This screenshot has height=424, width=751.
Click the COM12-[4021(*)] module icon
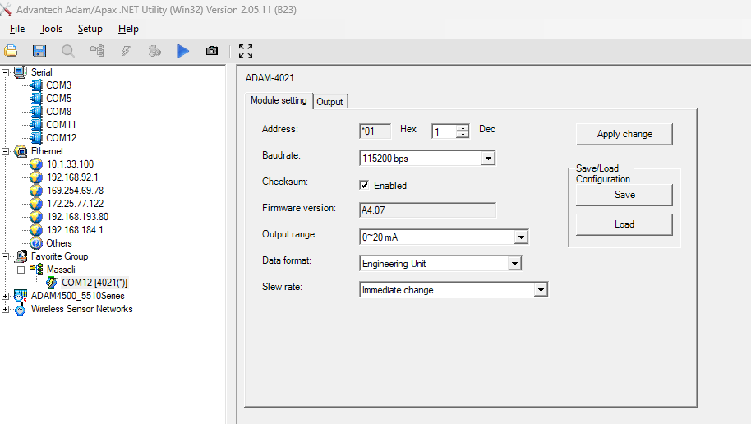pos(52,283)
